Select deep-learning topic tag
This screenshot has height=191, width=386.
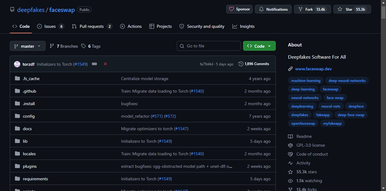point(303,89)
